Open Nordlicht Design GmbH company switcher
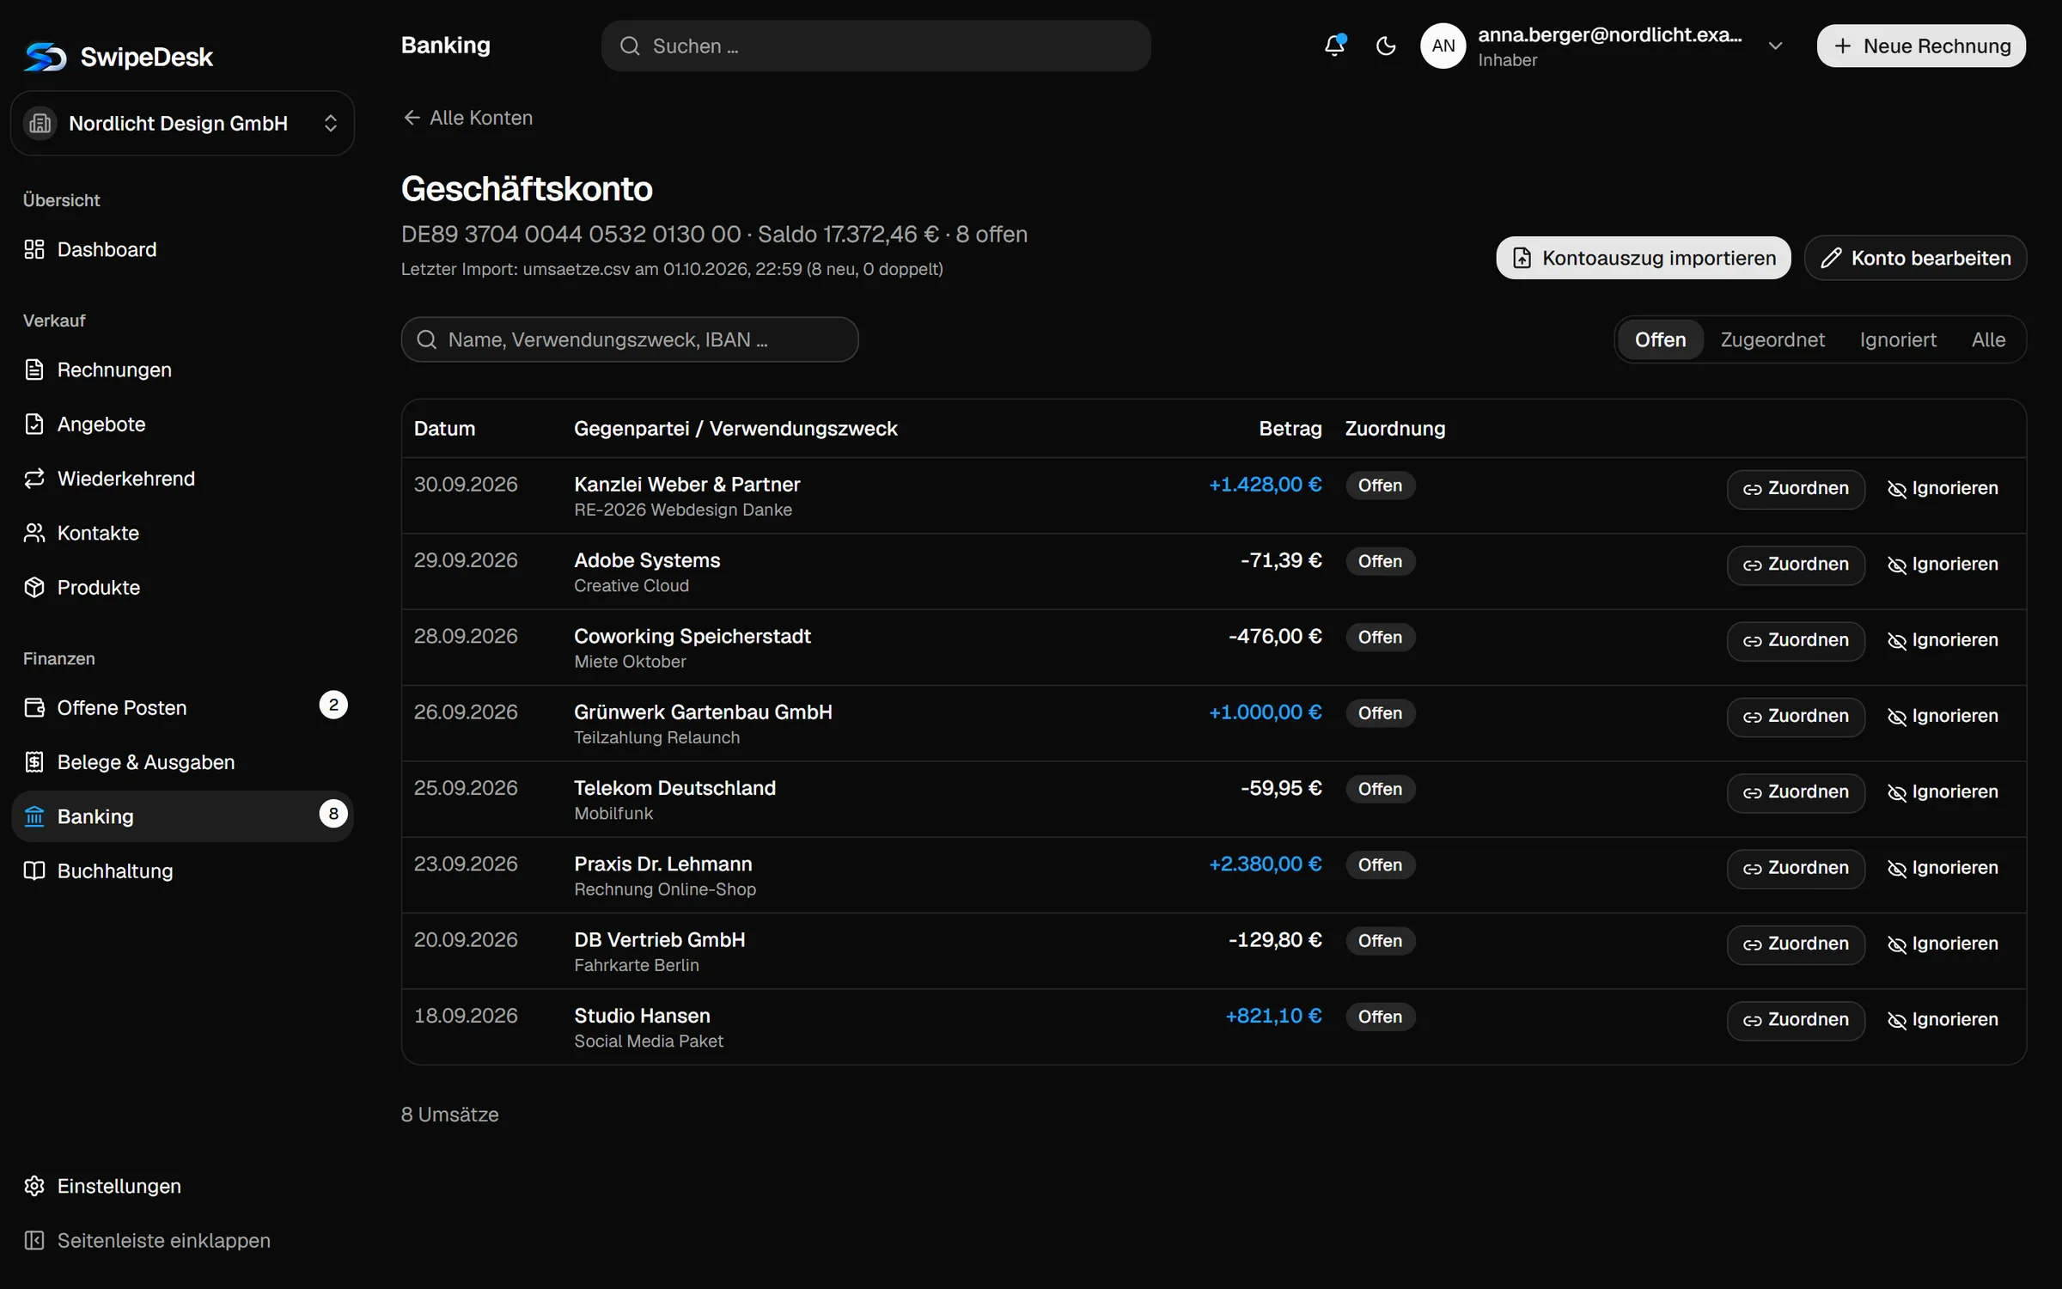The image size is (2062, 1289). 182,123
